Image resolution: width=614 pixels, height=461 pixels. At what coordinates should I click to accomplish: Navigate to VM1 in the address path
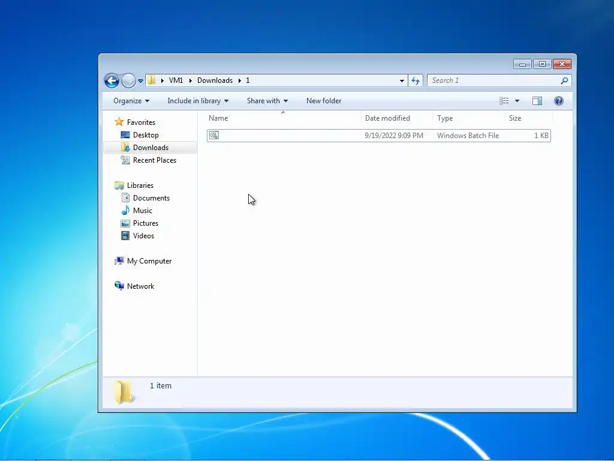(176, 80)
